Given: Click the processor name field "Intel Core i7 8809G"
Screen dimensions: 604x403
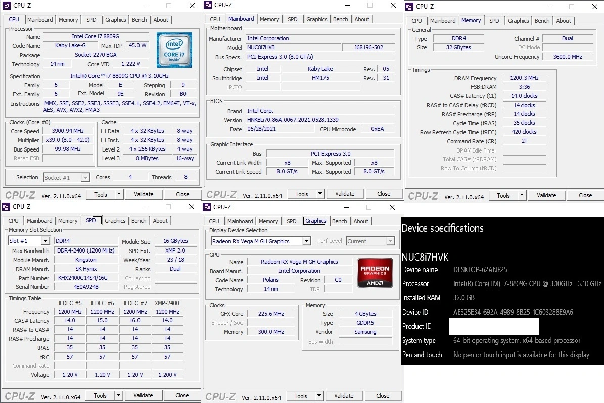Looking at the screenshot, I should [x=96, y=36].
